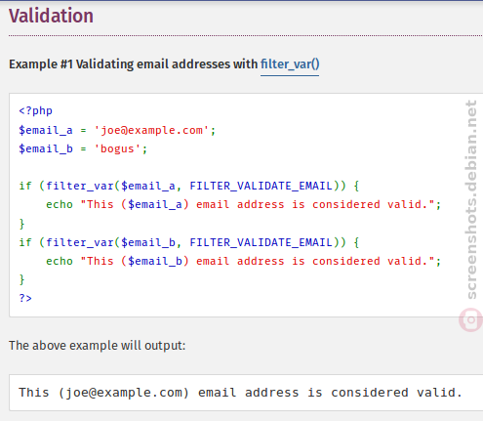The image size is (483, 421).
Task: Click the 'joe@example.com' string literal
Action: [x=151, y=130]
